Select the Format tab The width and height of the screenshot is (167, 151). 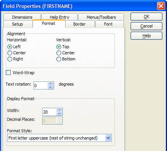(49, 23)
